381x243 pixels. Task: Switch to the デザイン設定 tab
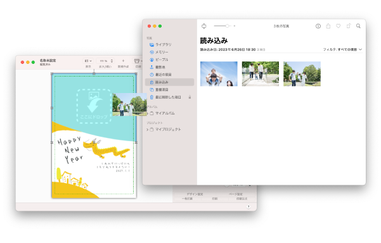tap(195, 194)
